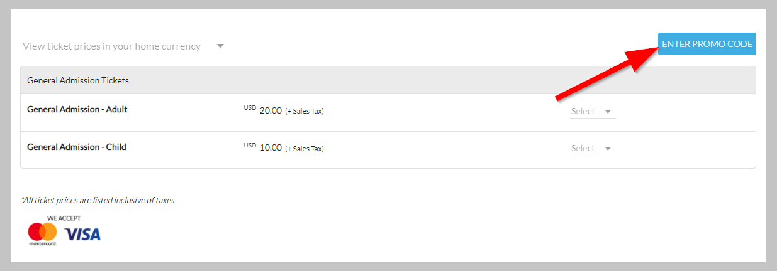
Task: Select the General Admission - Adult label
Action: (x=77, y=109)
